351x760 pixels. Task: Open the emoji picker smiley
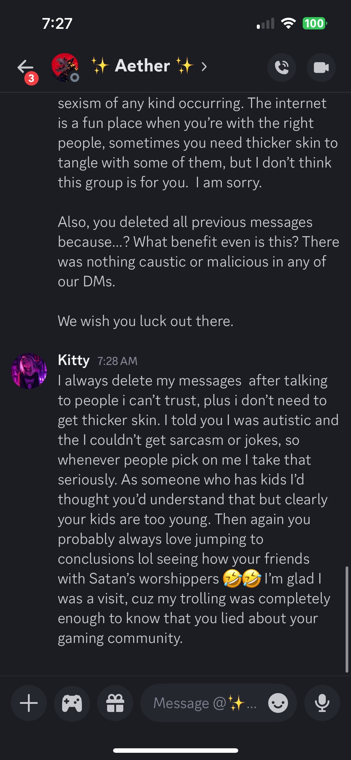pyautogui.click(x=278, y=703)
